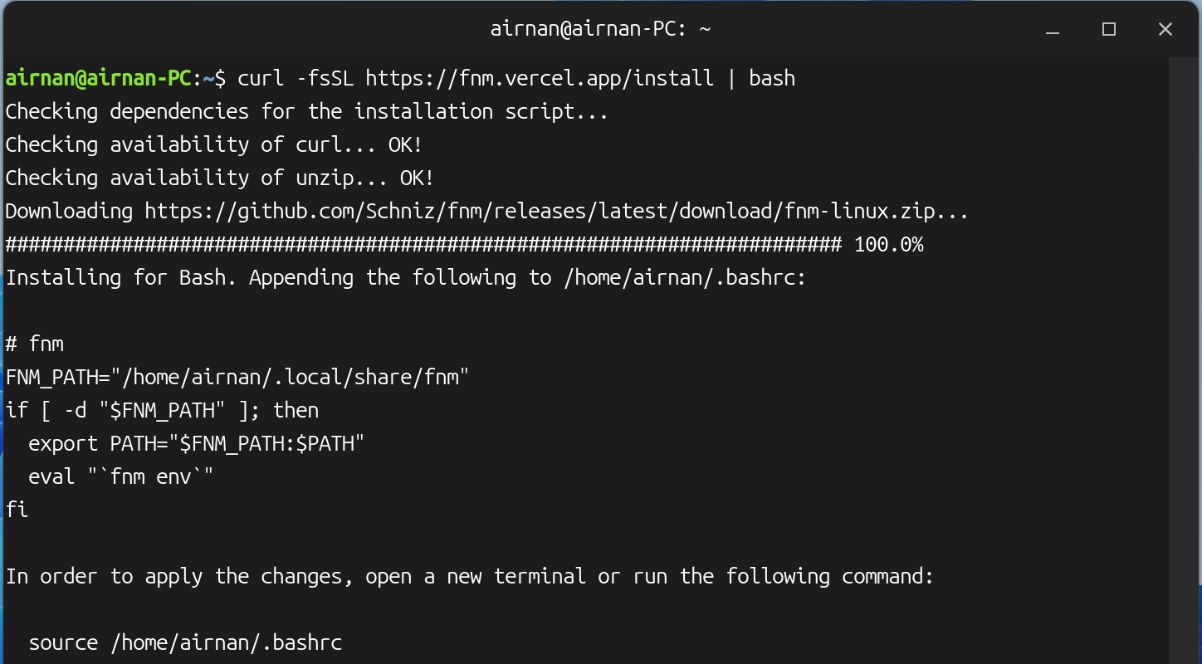This screenshot has width=1202, height=664.
Task: Open the GitHub fnm-linux.zip download URL
Action: (556, 211)
